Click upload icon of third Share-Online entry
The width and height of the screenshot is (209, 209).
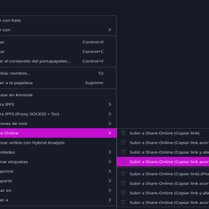[x=123, y=152]
